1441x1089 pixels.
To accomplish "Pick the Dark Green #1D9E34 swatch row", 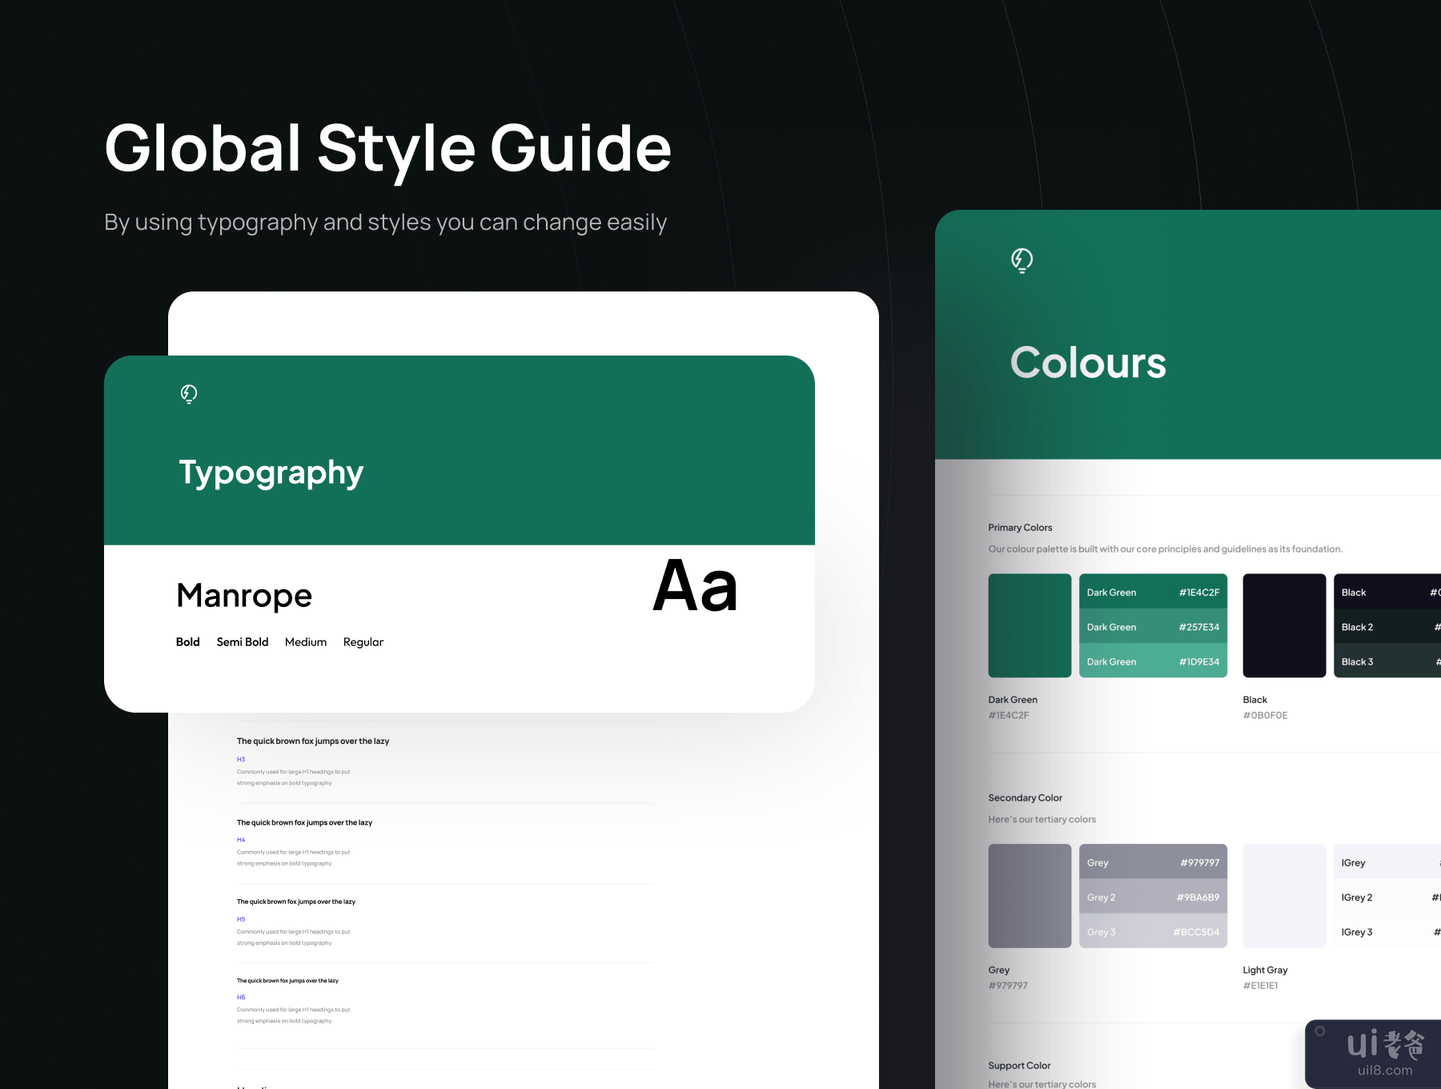I will [1153, 661].
